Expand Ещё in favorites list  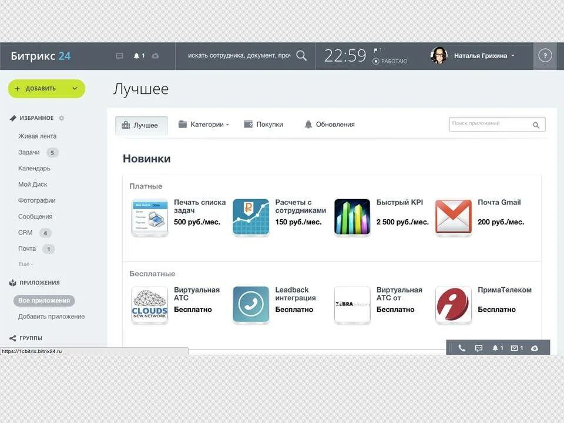(25, 264)
